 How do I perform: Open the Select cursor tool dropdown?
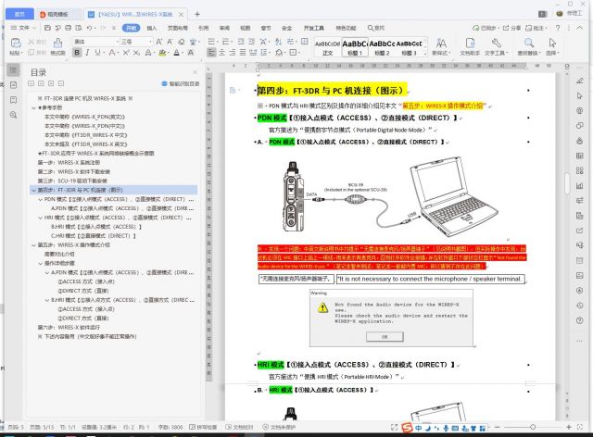click(552, 47)
